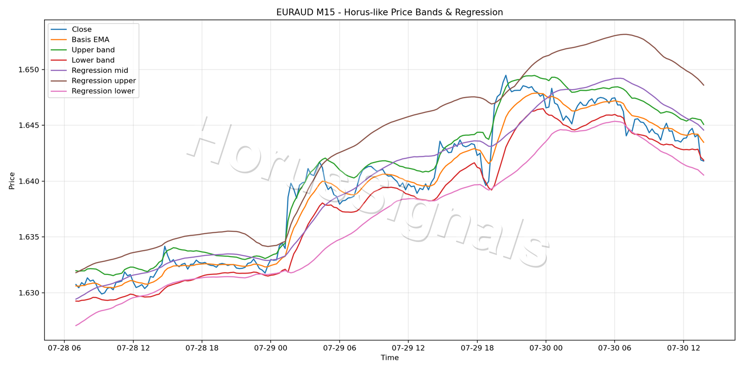Select the 'Regression mid' legend label

[100, 70]
